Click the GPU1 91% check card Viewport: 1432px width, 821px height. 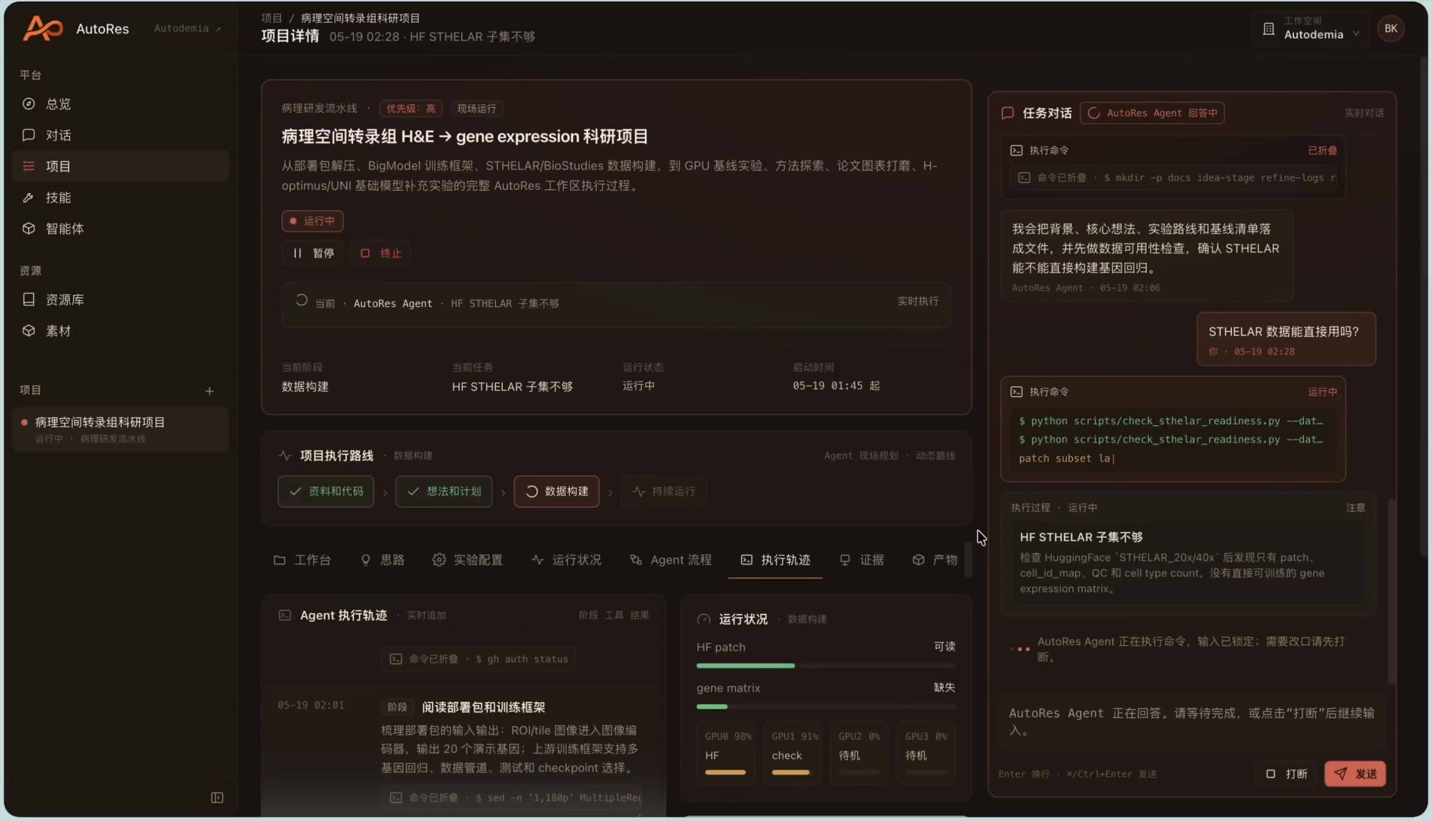[793, 753]
